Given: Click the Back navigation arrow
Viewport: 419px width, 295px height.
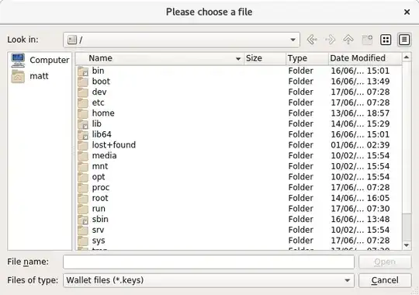Looking at the screenshot, I should point(312,40).
